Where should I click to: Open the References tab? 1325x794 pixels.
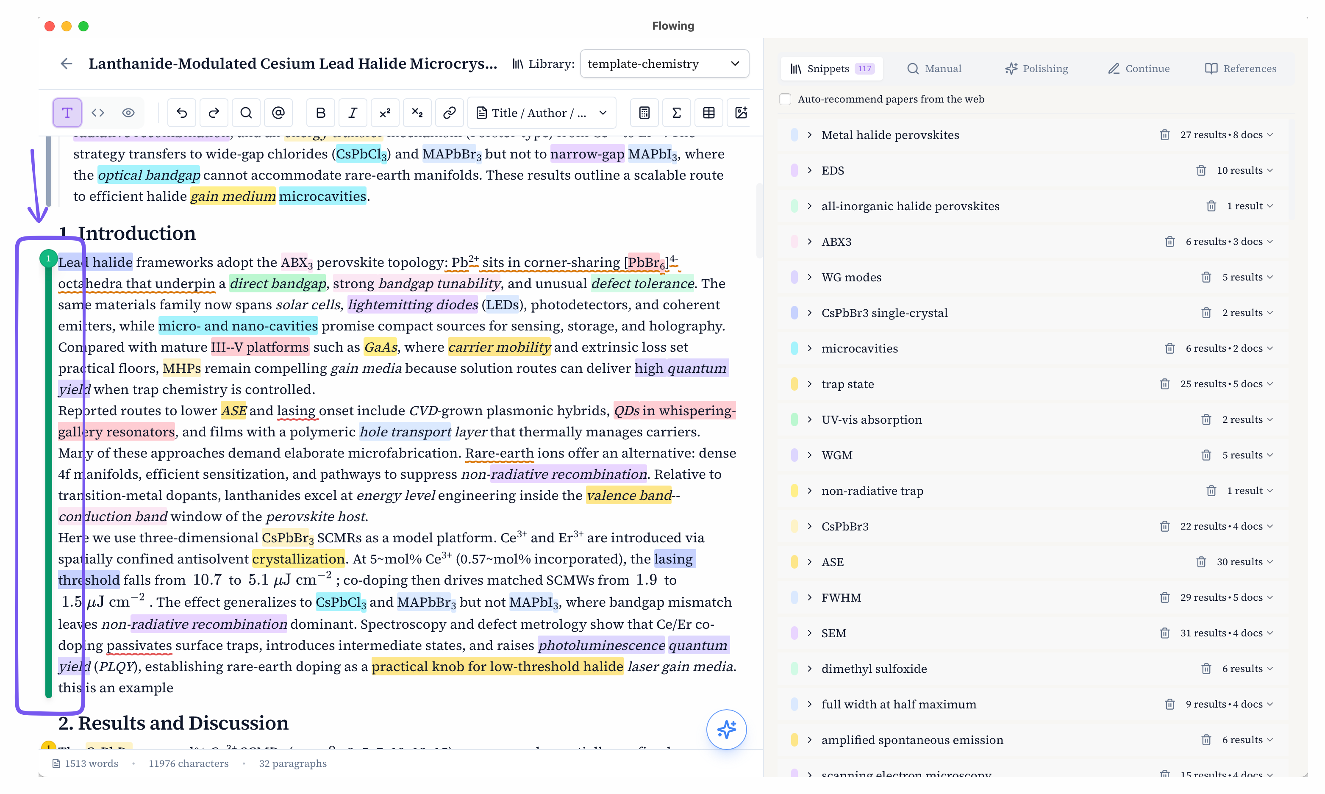coord(1241,69)
